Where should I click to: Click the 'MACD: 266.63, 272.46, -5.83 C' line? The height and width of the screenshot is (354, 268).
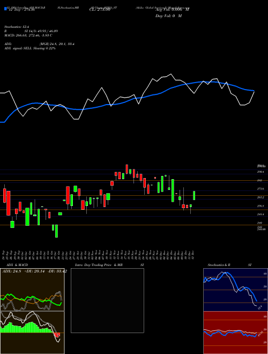coord(28,35)
